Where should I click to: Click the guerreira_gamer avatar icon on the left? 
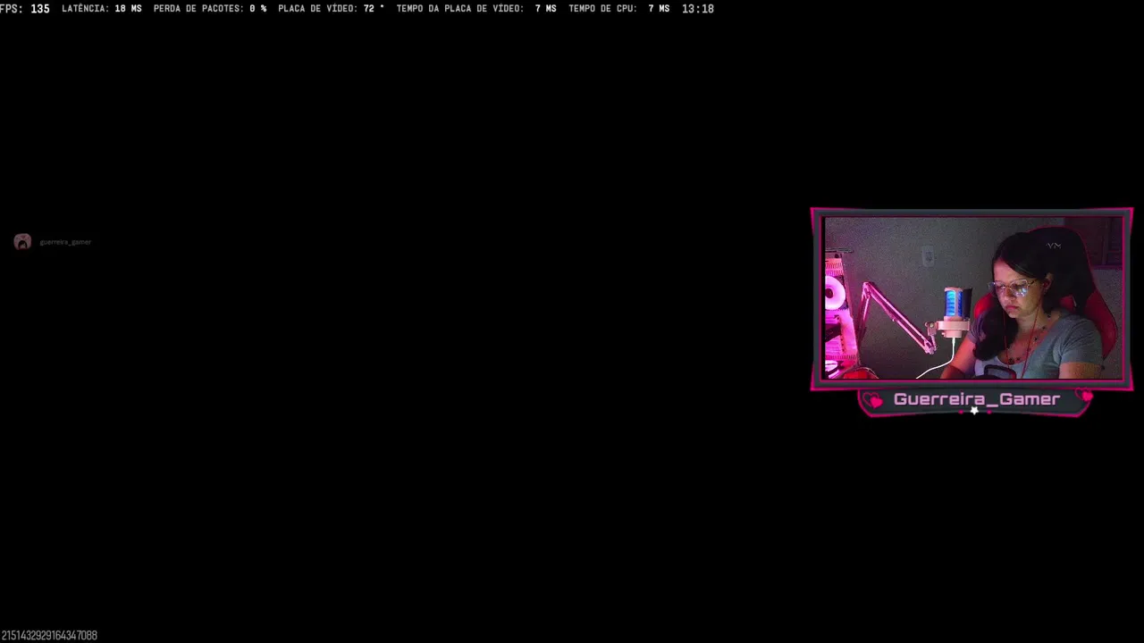pos(22,242)
